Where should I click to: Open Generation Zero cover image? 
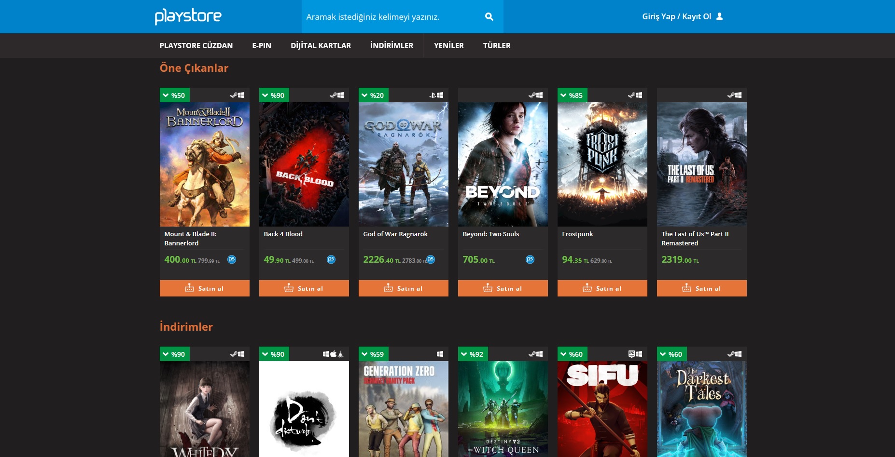point(404,409)
